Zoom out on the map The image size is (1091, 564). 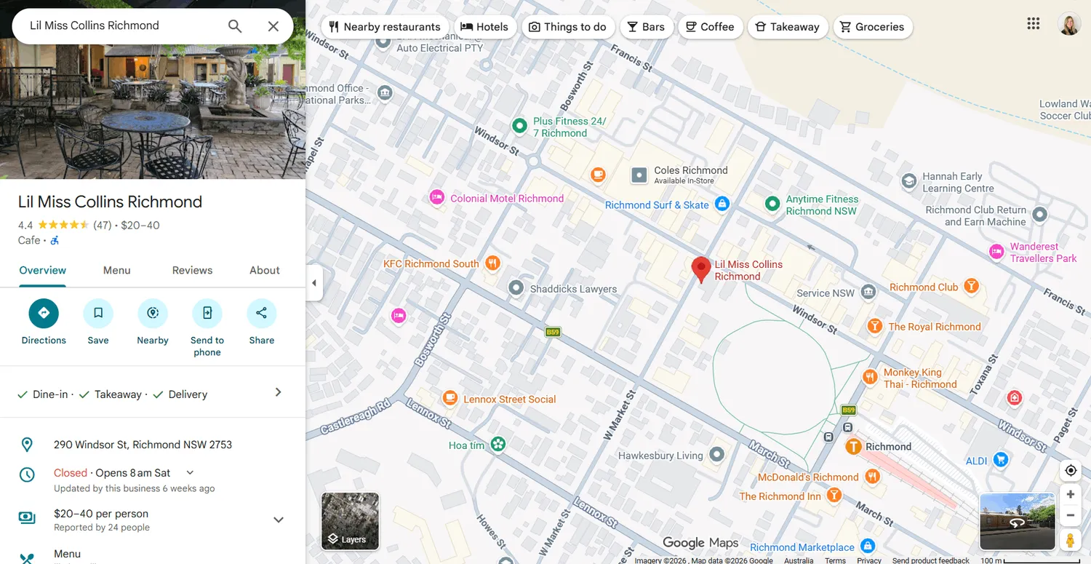coord(1071,515)
